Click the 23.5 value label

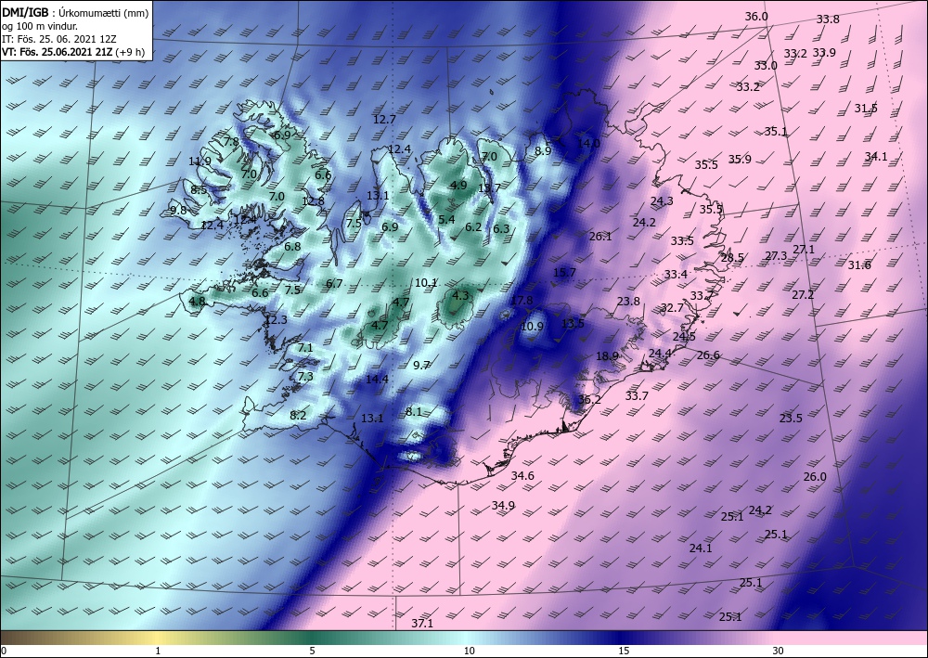coord(790,419)
